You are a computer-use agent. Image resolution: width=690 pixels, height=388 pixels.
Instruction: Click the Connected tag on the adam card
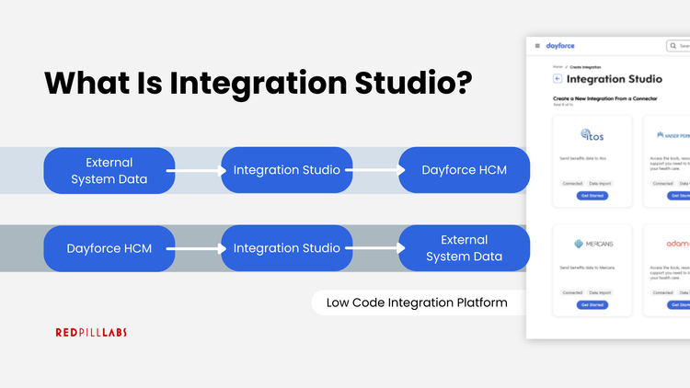(x=662, y=292)
